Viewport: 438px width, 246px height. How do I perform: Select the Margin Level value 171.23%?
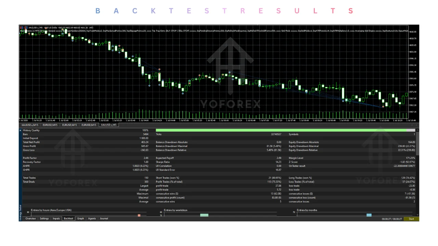(x=410, y=158)
